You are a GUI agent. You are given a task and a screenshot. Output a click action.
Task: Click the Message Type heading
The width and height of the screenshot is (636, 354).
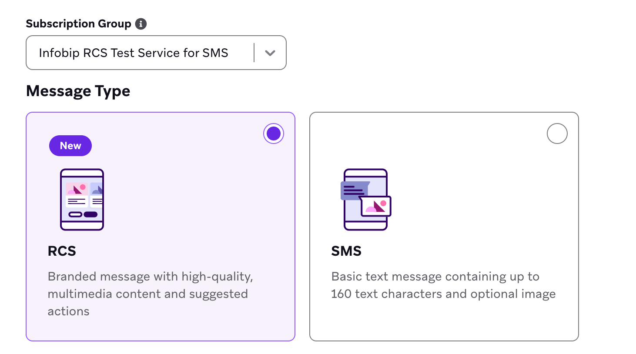(x=78, y=91)
